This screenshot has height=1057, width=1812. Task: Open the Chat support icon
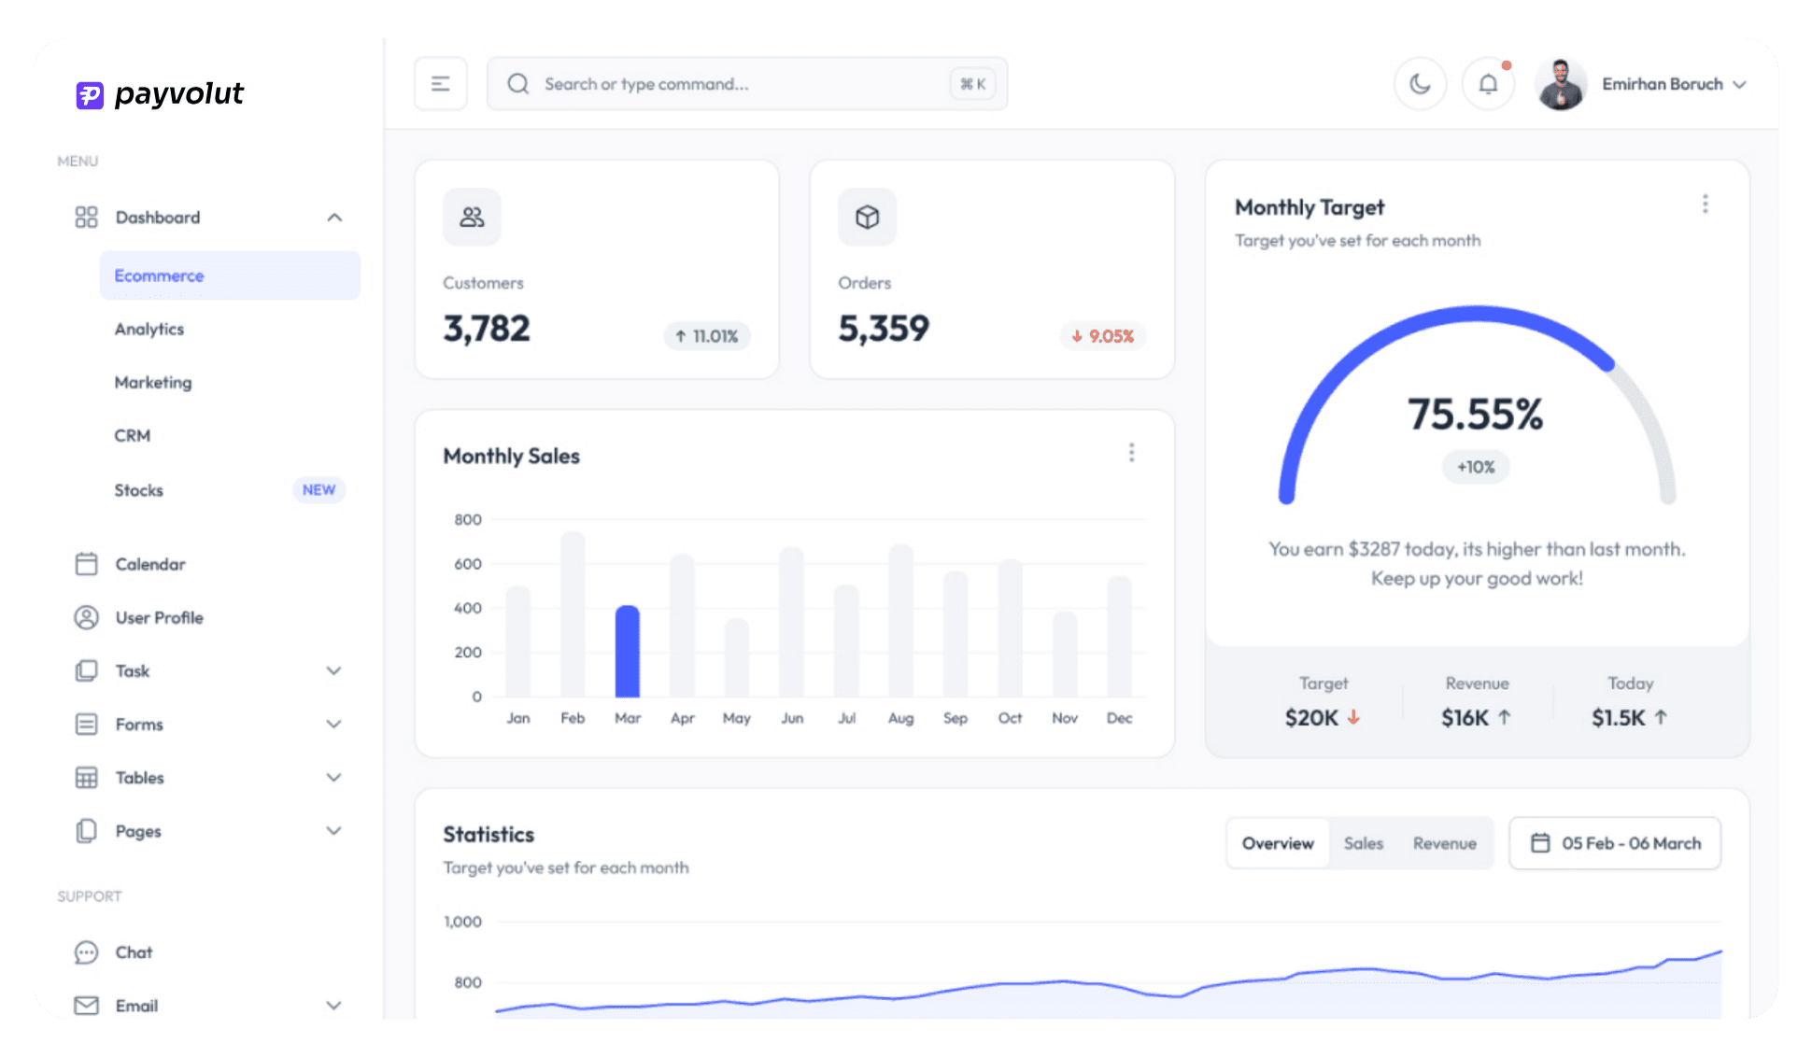coord(86,952)
